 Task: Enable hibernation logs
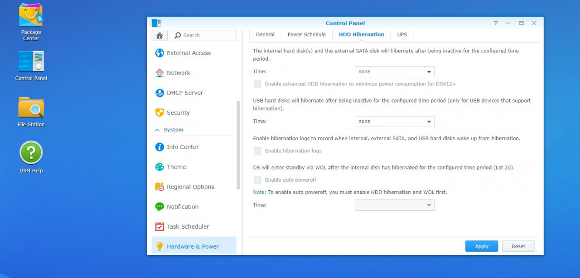[257, 151]
